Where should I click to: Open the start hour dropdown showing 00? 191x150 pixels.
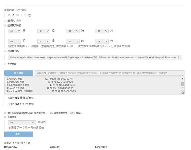pyautogui.click(x=73, y=31)
